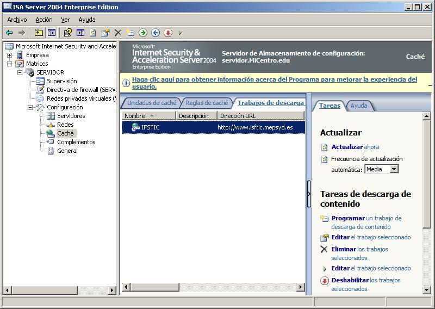This screenshot has height=309, width=435.
Task: Expand the Empresa tree node
Action: (9, 55)
